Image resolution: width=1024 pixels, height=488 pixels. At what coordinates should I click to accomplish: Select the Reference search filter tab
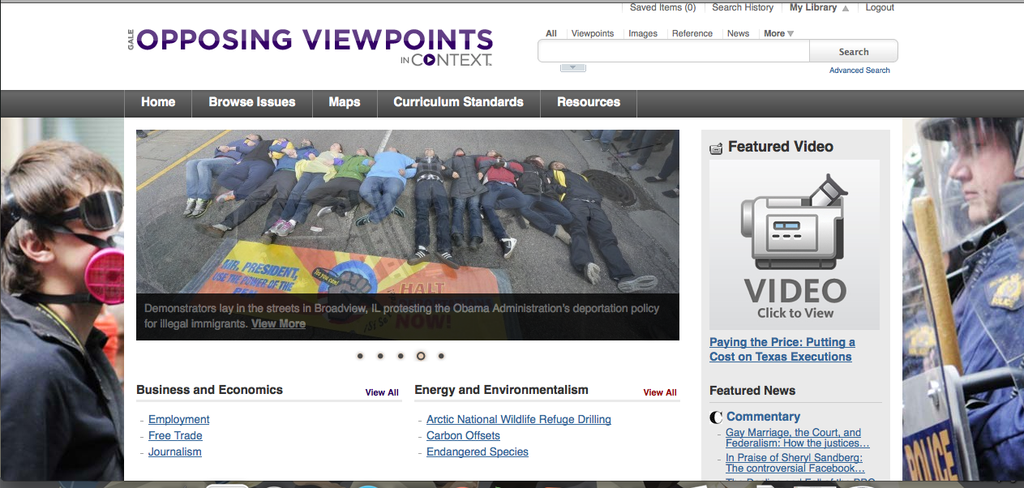(692, 33)
